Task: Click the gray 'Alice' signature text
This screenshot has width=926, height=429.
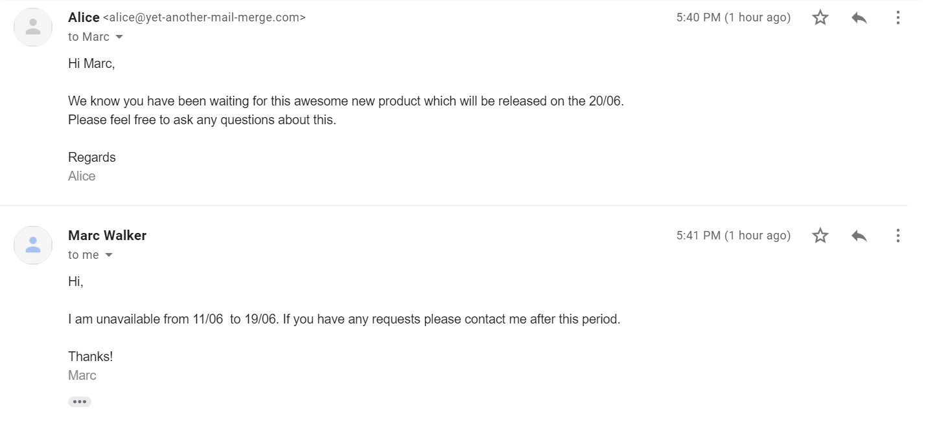Action: [x=82, y=176]
